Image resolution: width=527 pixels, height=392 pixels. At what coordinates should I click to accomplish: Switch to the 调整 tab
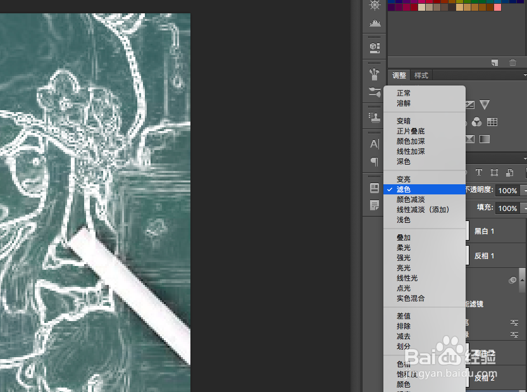[x=399, y=75]
